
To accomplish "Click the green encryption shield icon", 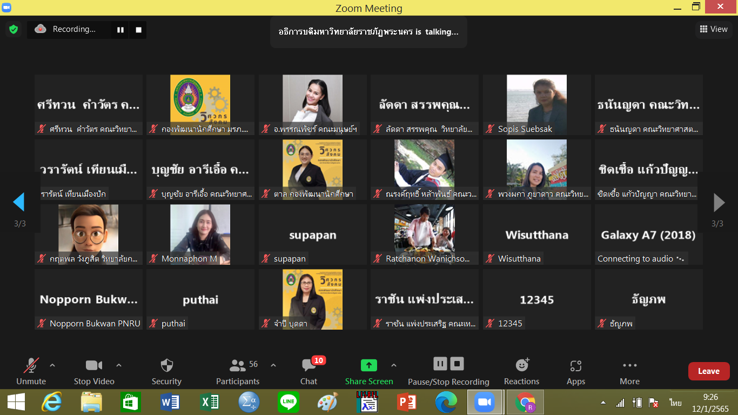I will 14,30.
